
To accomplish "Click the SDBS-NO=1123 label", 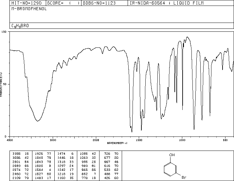I will 99,3.
